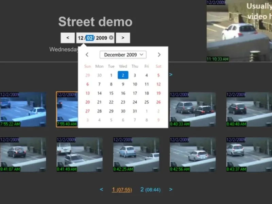272x204 pixels.
Task: Show next month in the calendar popup
Action: point(159,55)
